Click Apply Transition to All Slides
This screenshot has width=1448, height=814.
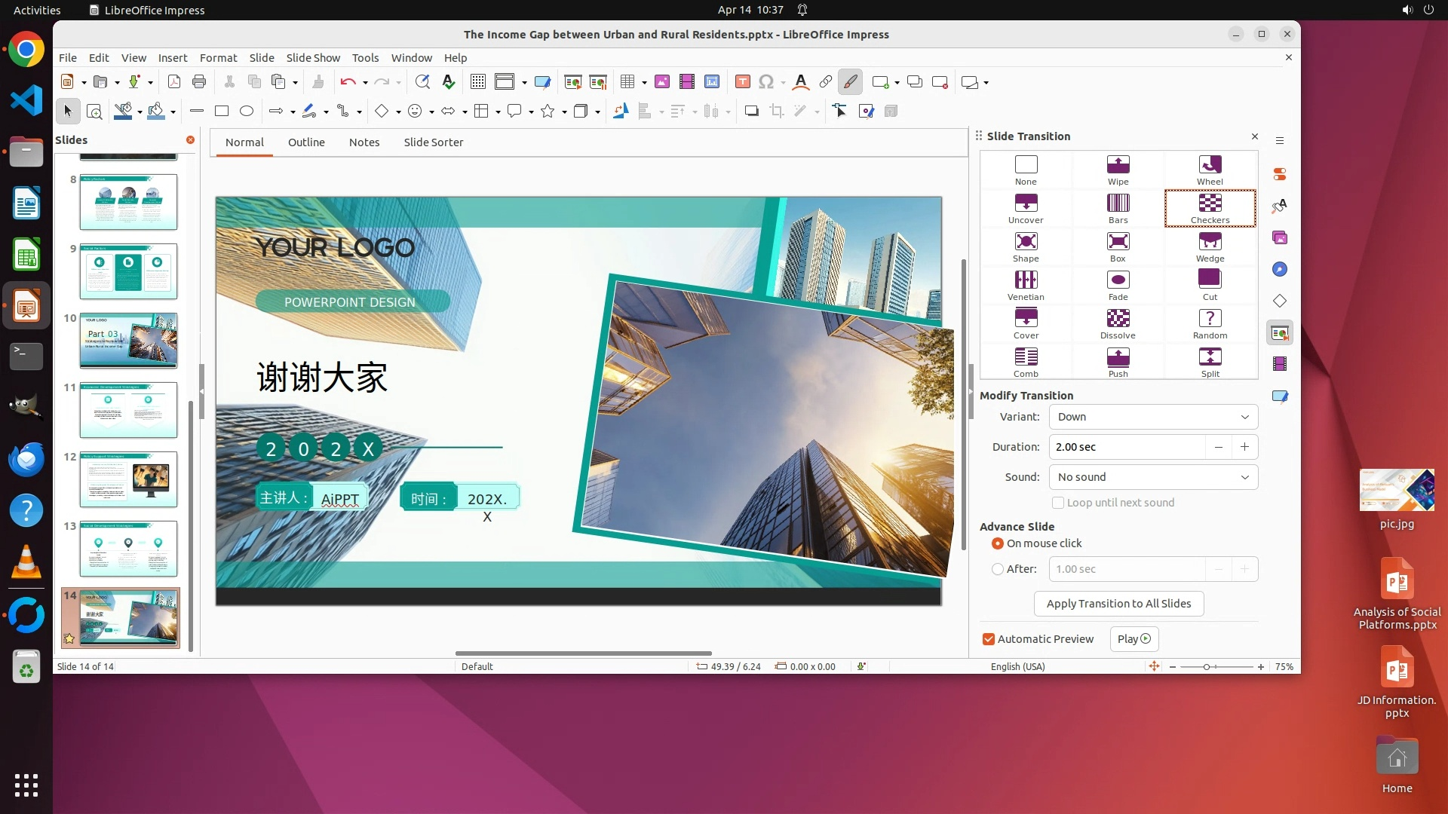click(x=1118, y=604)
